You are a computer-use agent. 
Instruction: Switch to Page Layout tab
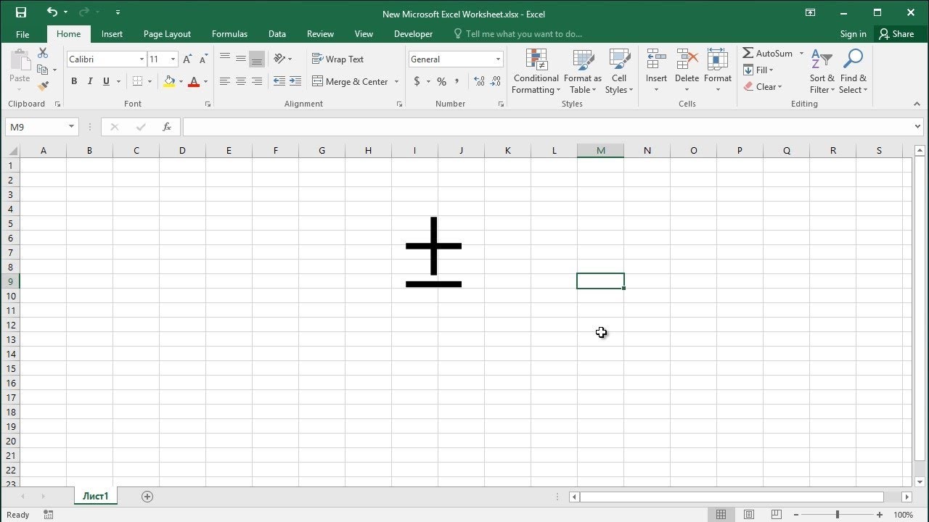(x=167, y=34)
